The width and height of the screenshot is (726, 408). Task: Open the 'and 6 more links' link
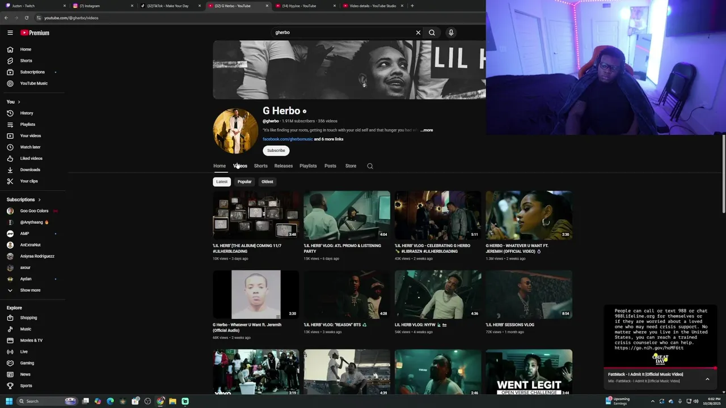coord(329,139)
